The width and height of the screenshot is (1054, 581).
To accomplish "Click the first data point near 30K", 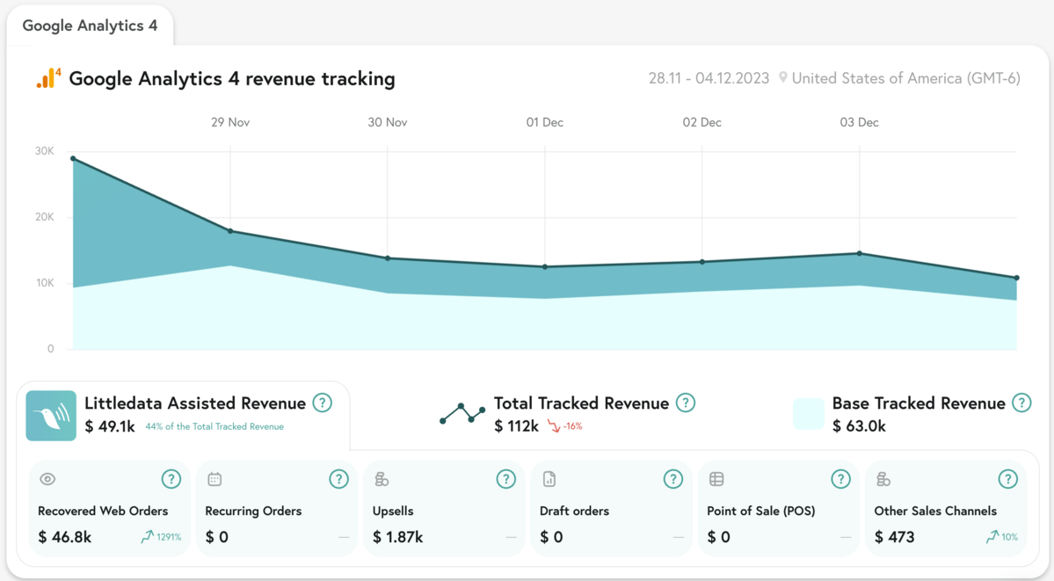I will coord(73,159).
